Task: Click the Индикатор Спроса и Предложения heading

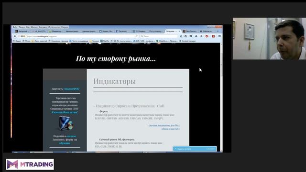Action: (x=129, y=106)
